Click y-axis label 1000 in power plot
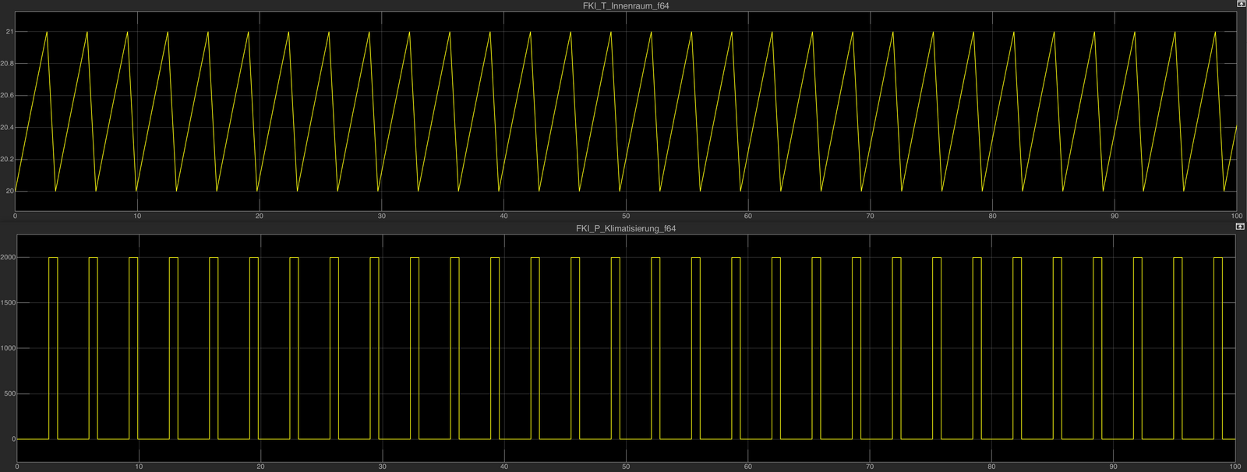Screen dimensions: 1247x472 point(8,349)
